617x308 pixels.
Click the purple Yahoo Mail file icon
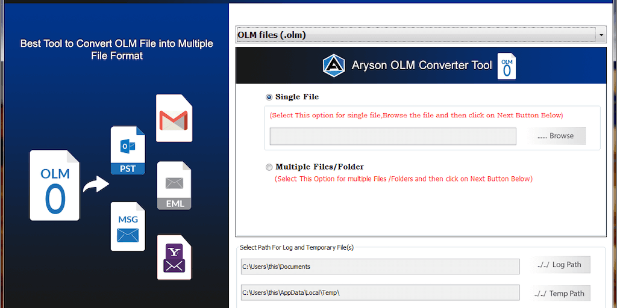(x=174, y=257)
